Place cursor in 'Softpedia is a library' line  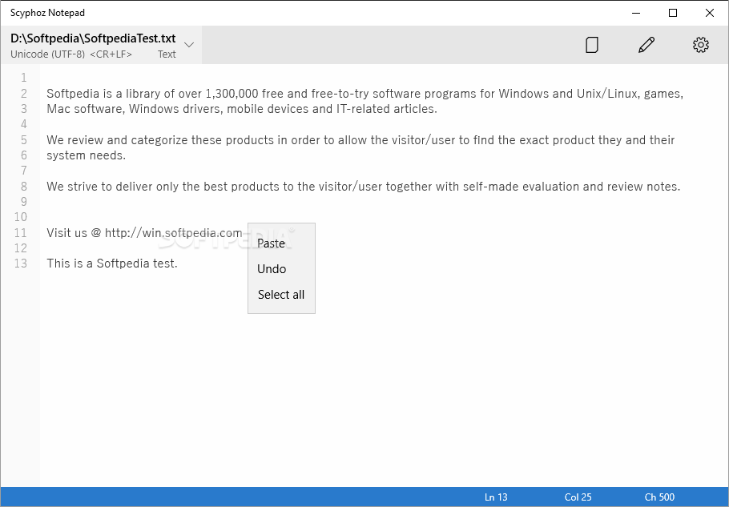pos(365,94)
